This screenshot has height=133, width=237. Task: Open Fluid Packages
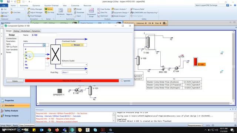pyautogui.click(x=34, y=16)
